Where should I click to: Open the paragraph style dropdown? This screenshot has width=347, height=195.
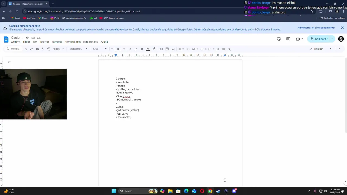click(x=78, y=49)
